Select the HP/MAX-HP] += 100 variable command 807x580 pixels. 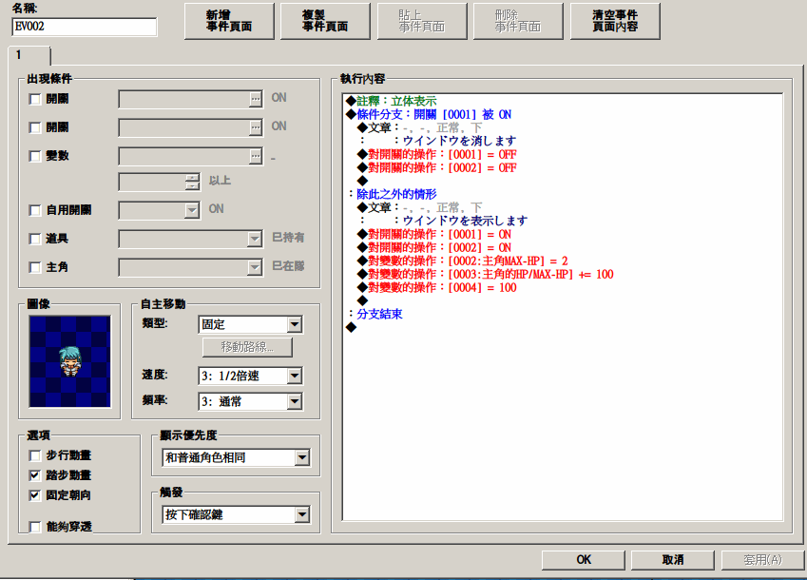486,274
